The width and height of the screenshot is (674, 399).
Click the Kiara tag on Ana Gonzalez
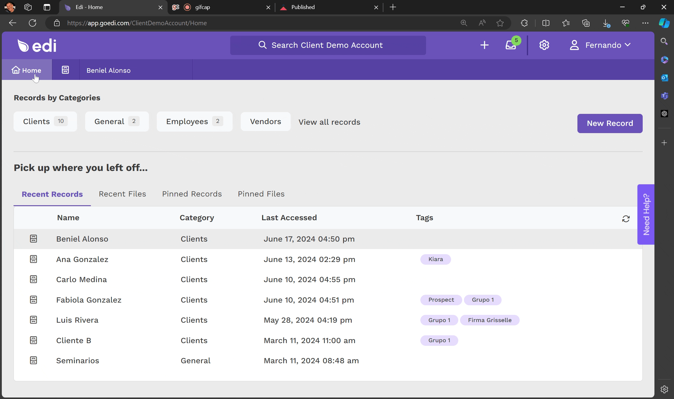pos(435,259)
